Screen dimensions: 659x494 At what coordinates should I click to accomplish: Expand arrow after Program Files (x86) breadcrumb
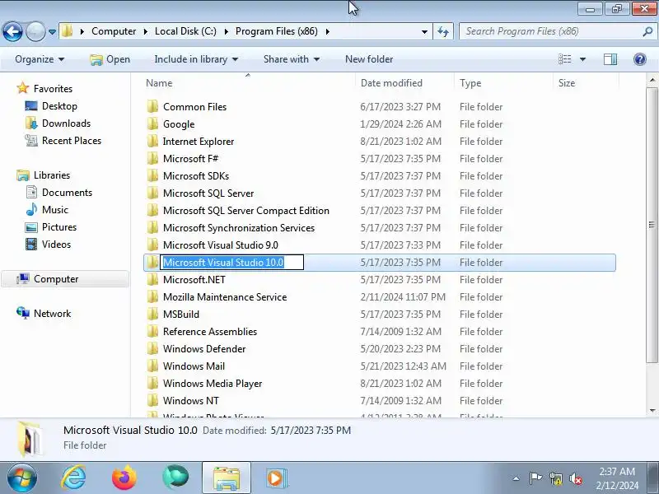pos(327,31)
